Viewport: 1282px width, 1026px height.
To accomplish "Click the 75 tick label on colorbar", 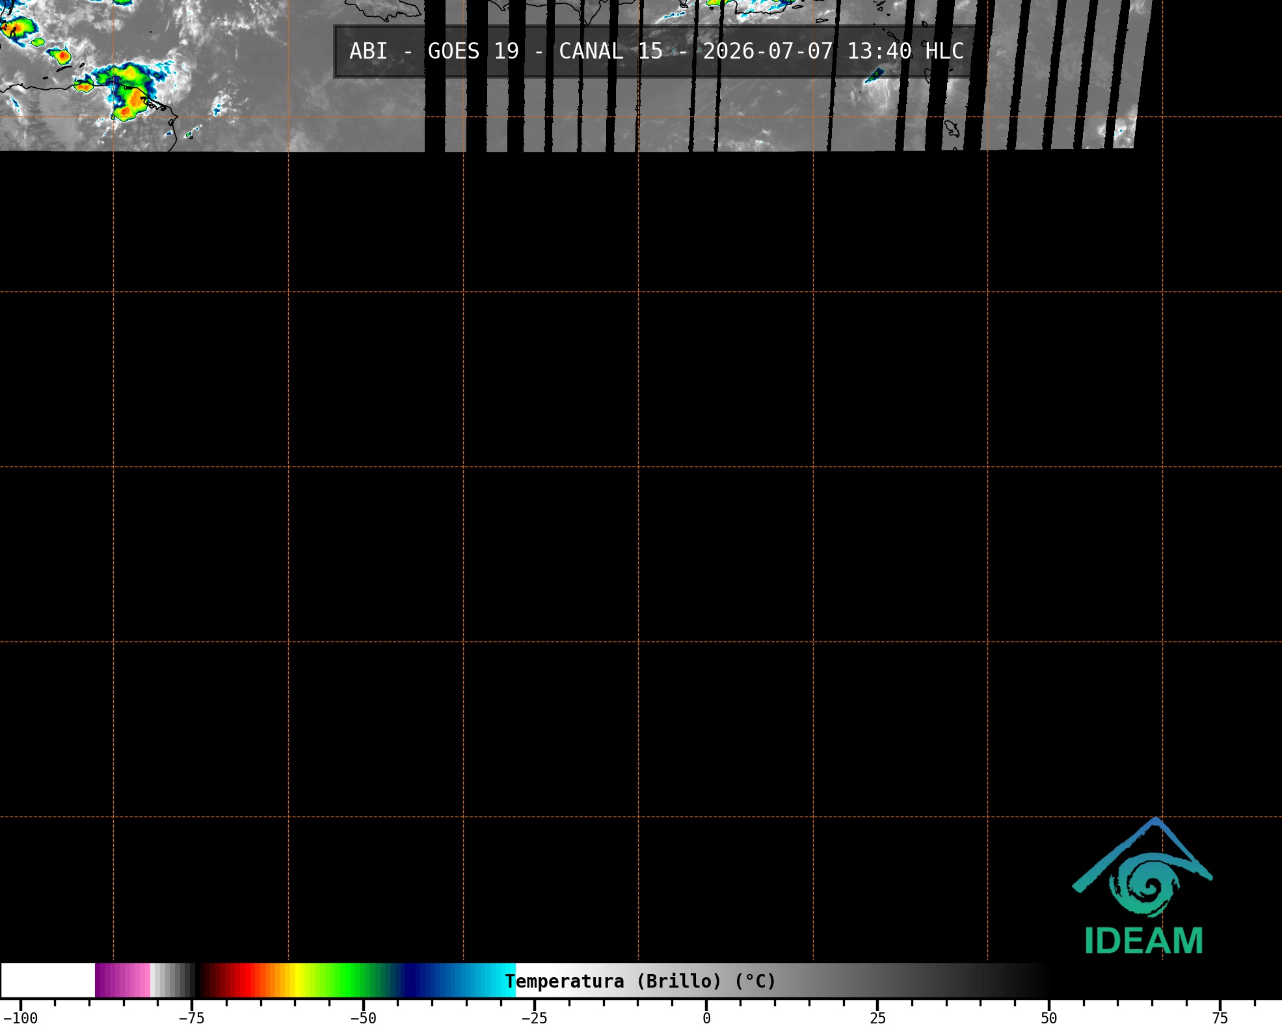I will click(1220, 1018).
